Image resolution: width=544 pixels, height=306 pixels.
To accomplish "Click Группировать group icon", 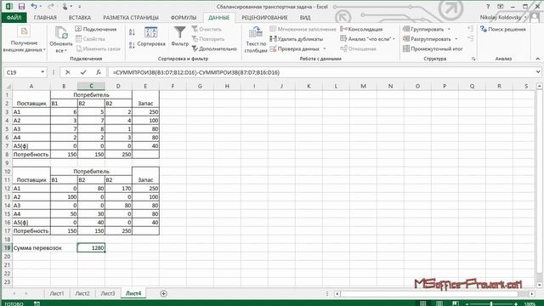I will click(406, 29).
